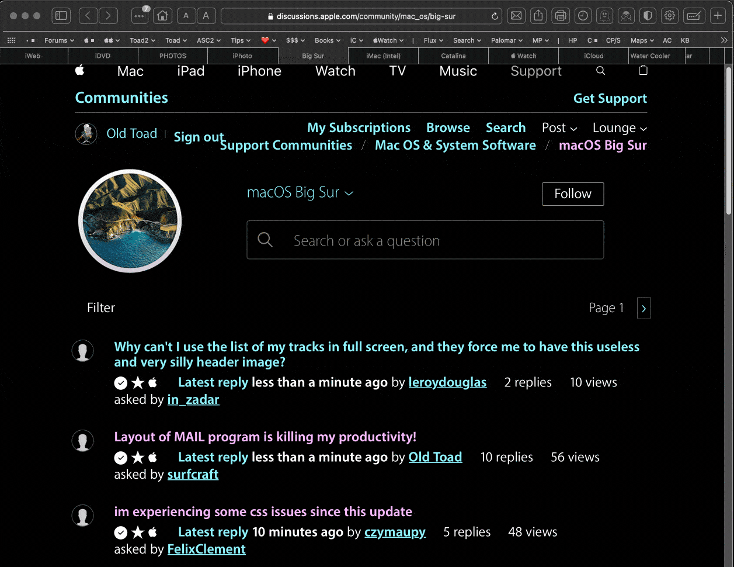Open the Post dropdown menu
734x567 pixels.
coord(559,128)
